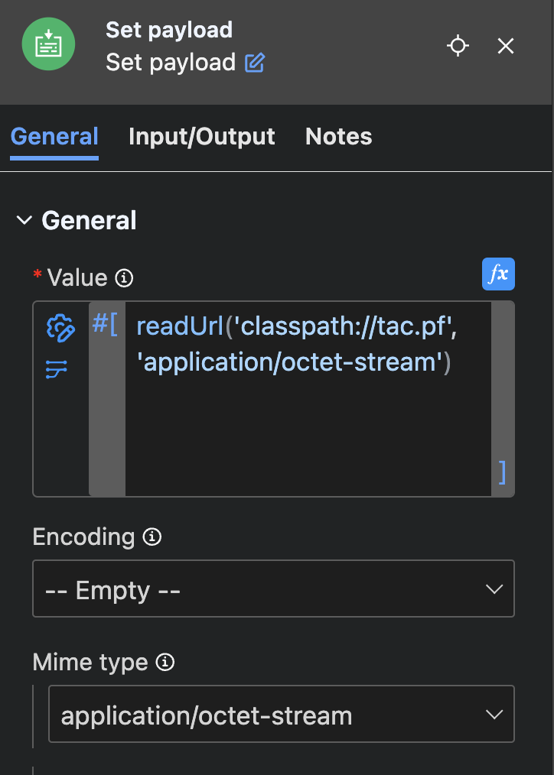Click the Mime type info icon
Image resolution: width=554 pixels, height=775 pixels.
(165, 663)
